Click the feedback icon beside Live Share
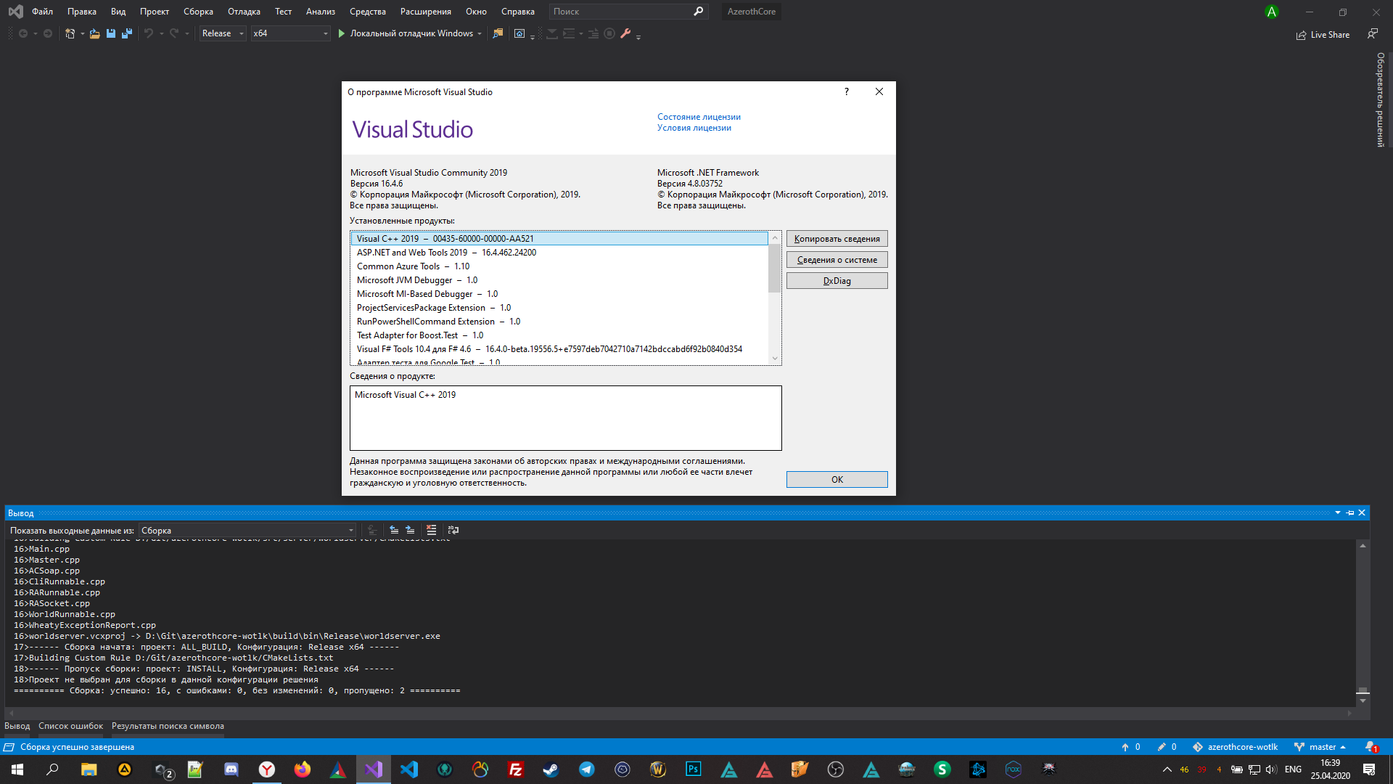1393x784 pixels. click(x=1372, y=34)
